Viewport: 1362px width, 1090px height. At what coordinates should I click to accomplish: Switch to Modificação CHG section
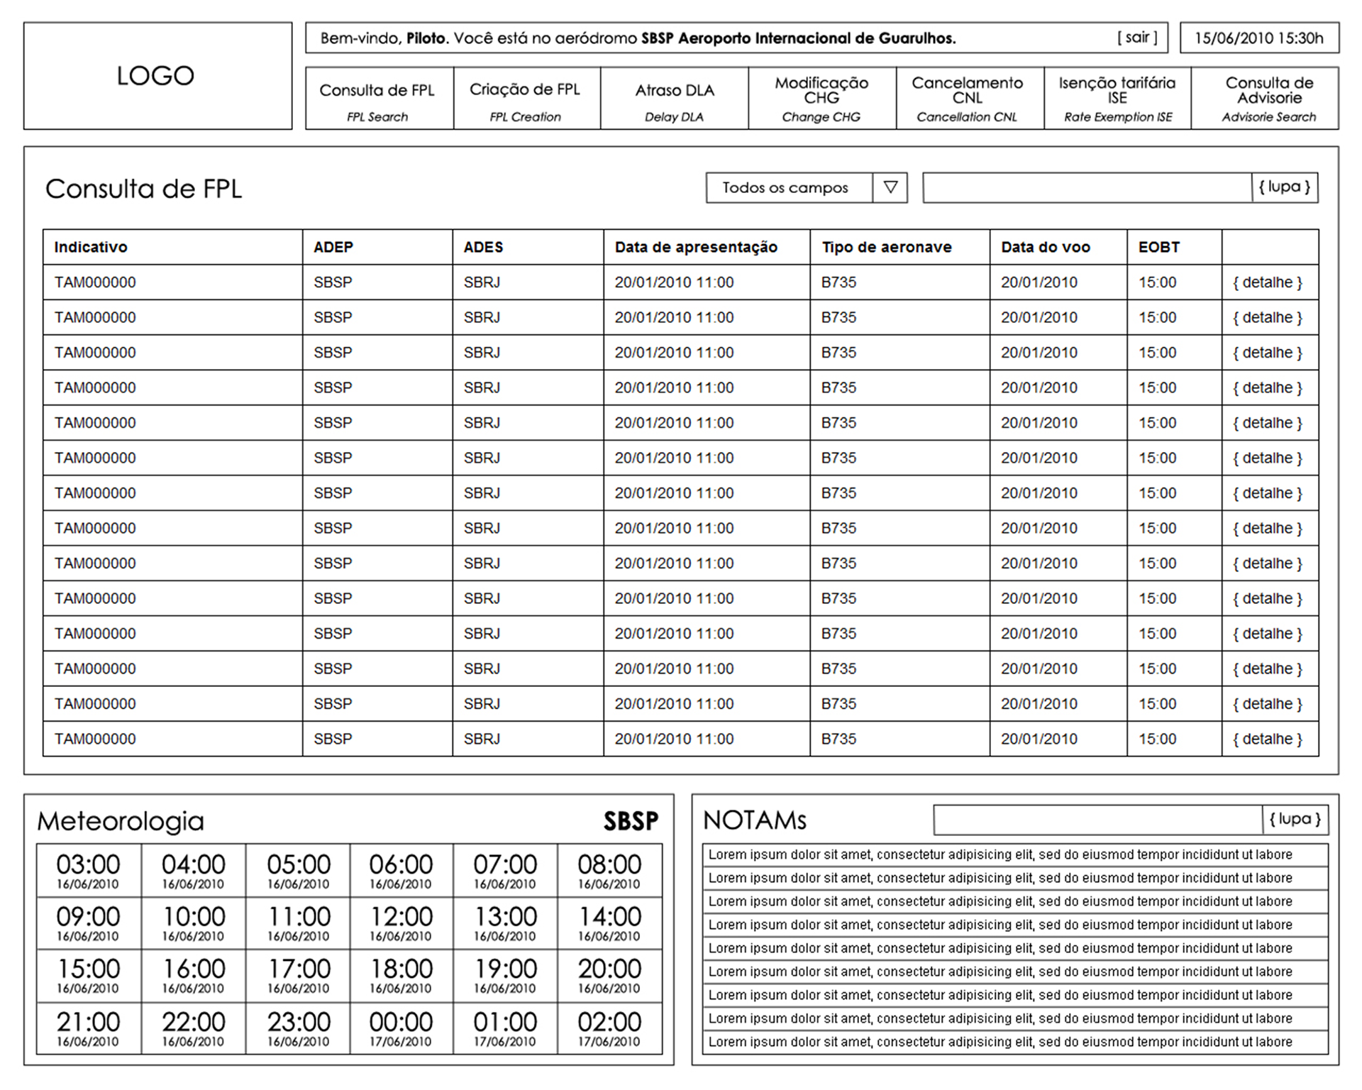click(x=821, y=99)
